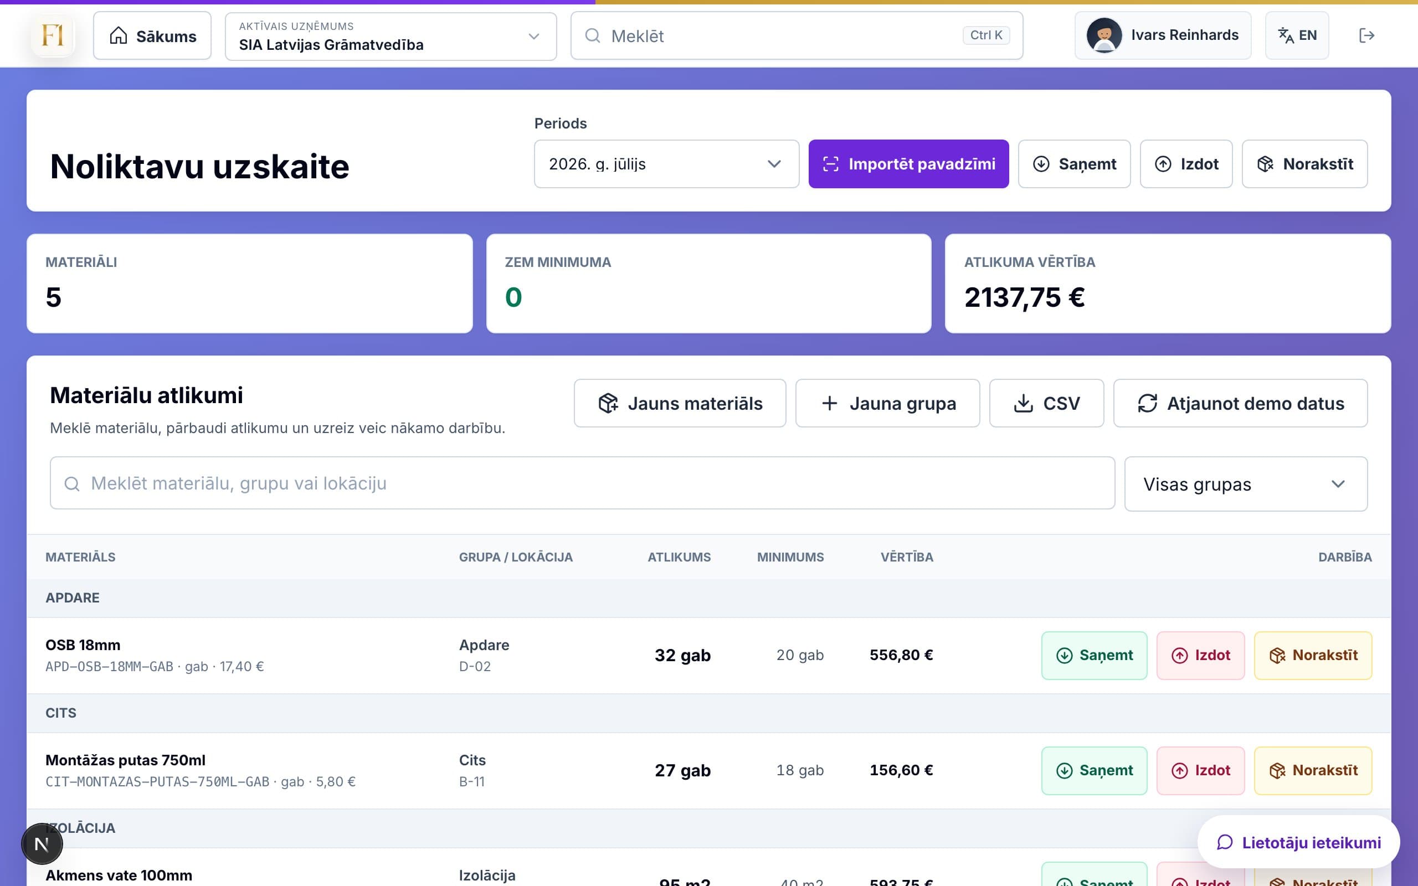Expand the Periods 2026. g. jūlijs dropdown
The height and width of the screenshot is (886, 1418).
click(x=666, y=164)
